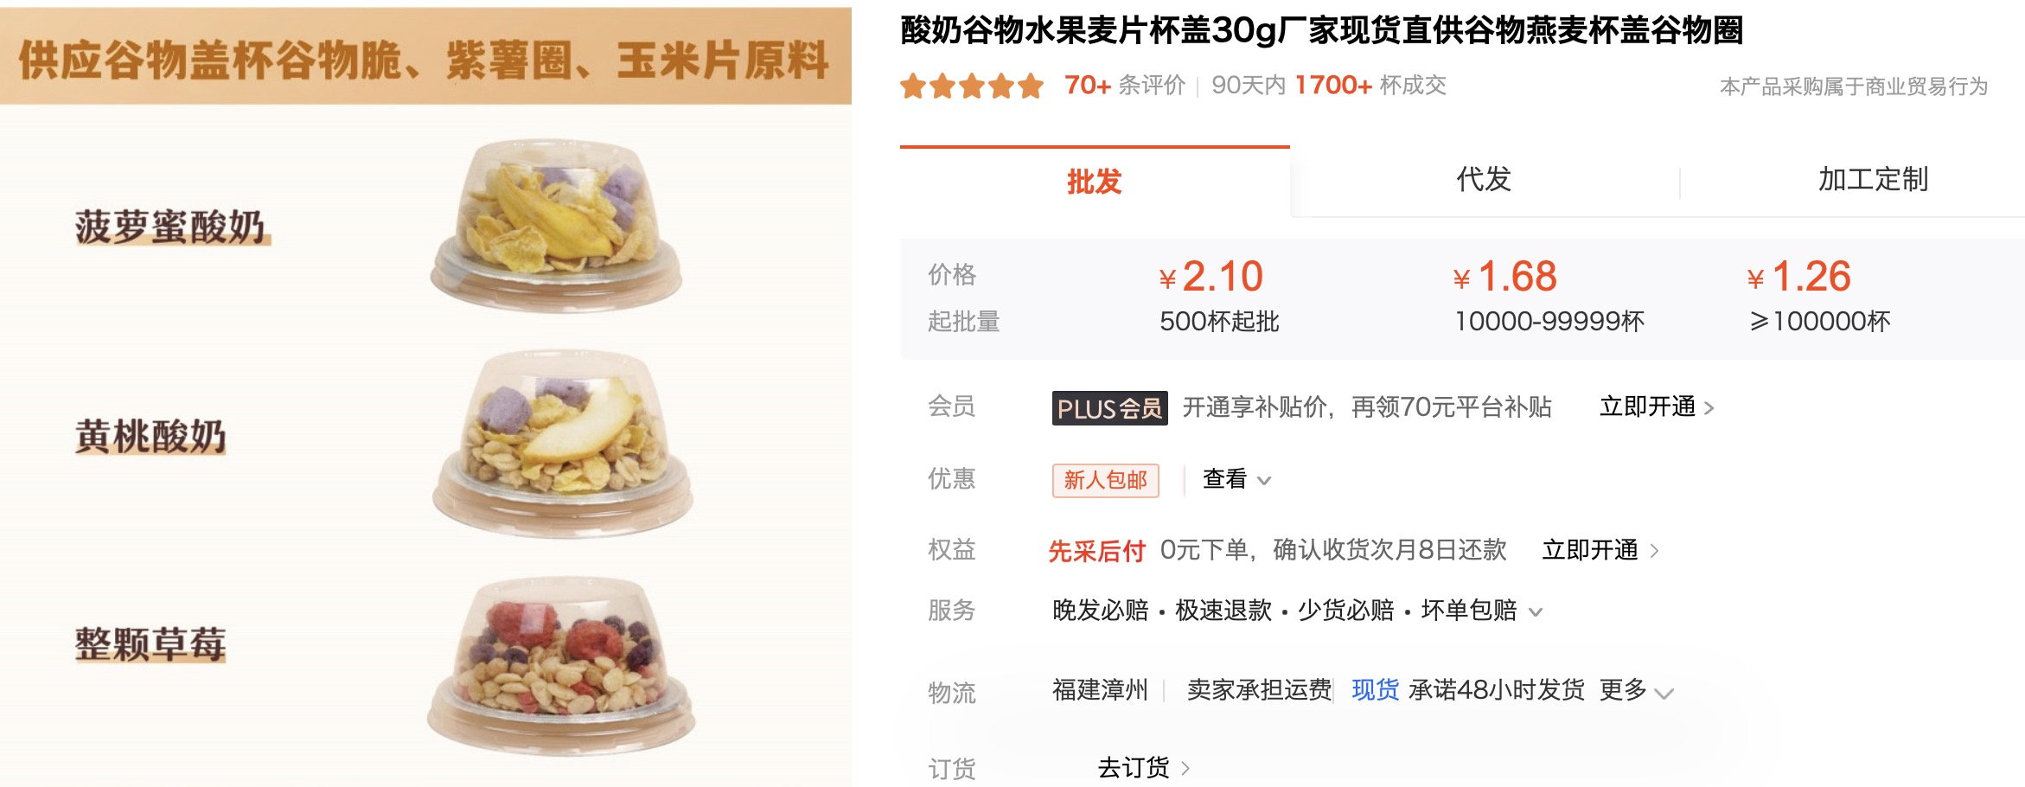The height and width of the screenshot is (787, 2025).
Task: Click the 黄桃酸奶 cup lid image
Action: pyautogui.click(x=562, y=443)
